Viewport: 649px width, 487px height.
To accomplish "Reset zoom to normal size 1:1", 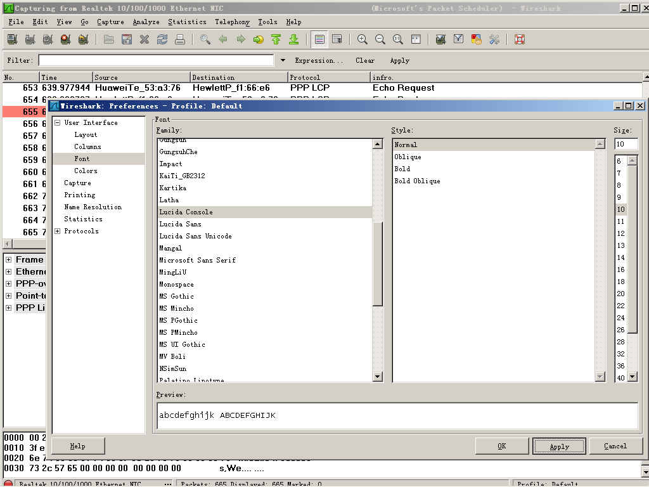I will tap(398, 39).
